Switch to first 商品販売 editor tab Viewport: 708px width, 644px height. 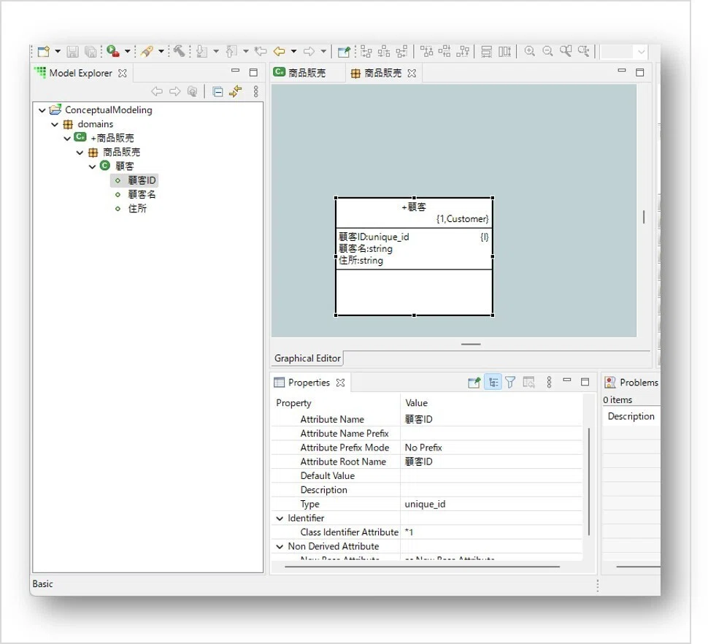(x=300, y=73)
